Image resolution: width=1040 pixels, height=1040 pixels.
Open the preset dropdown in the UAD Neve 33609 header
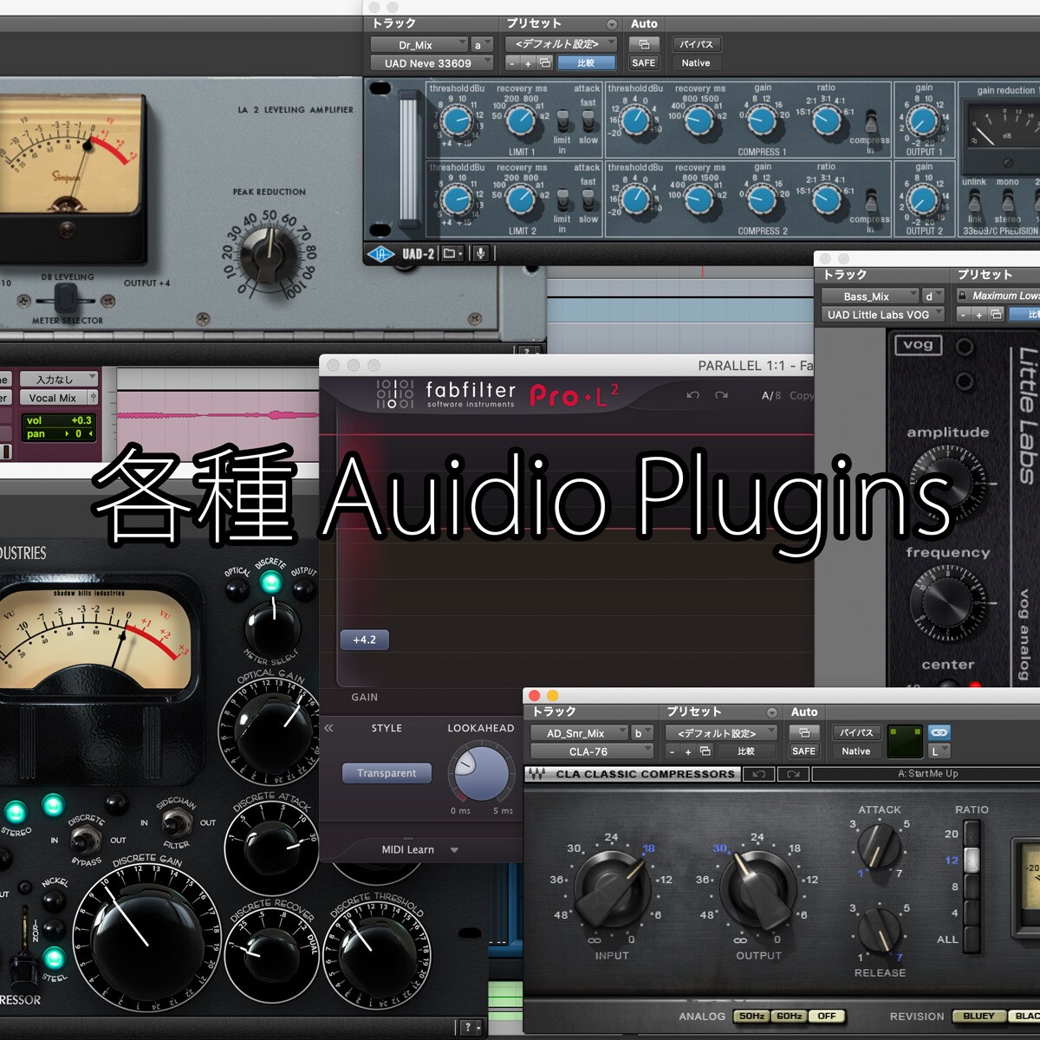tap(560, 44)
